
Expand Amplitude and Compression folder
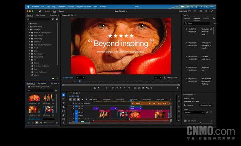point(29,33)
